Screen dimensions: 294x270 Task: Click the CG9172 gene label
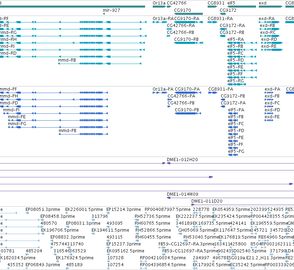coord(228,10)
